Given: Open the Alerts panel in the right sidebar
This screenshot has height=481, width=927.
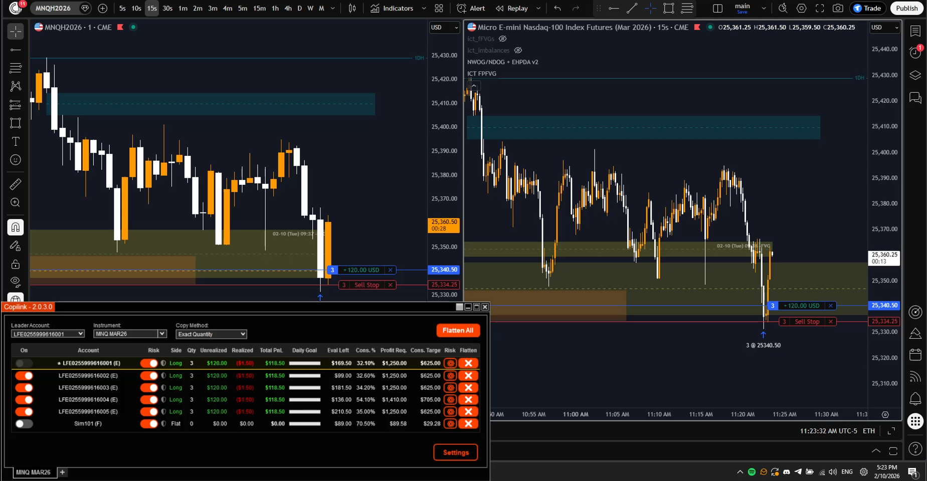Looking at the screenshot, I should point(916,399).
